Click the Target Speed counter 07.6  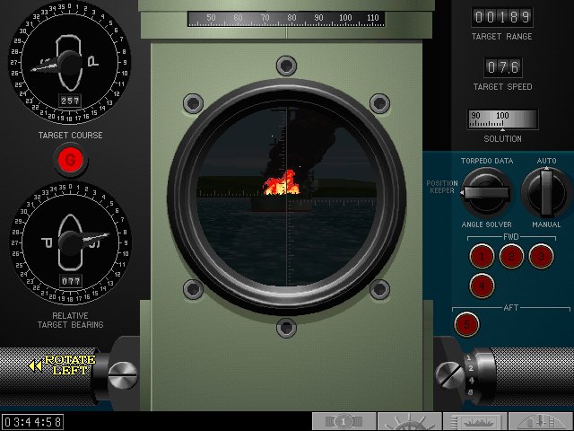503,67
